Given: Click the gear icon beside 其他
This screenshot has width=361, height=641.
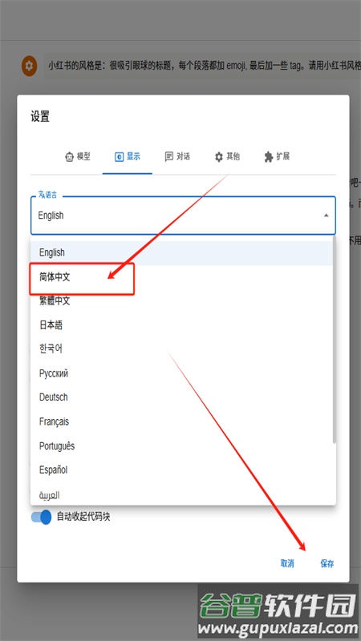Looking at the screenshot, I should pyautogui.click(x=219, y=157).
